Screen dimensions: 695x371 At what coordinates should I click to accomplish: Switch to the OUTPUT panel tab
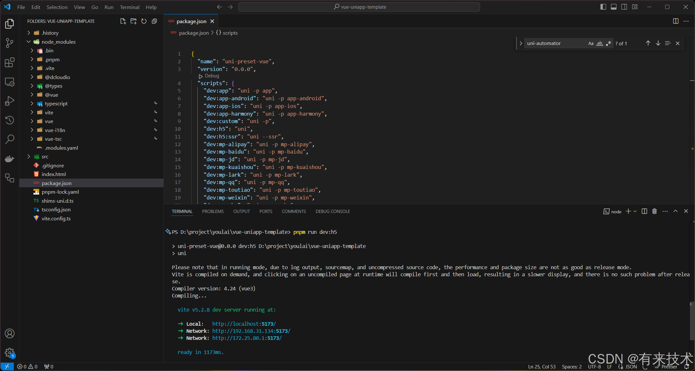(x=242, y=211)
